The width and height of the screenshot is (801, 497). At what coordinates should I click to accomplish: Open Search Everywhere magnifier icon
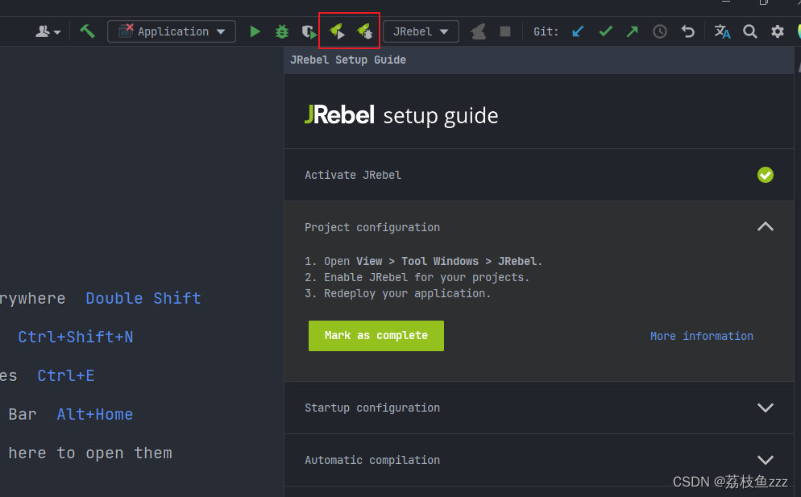tap(750, 31)
